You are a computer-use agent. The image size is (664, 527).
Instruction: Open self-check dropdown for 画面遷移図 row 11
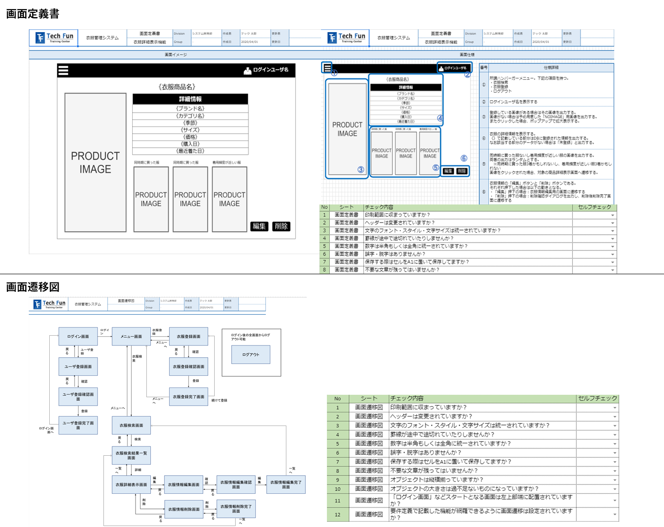coord(615,500)
